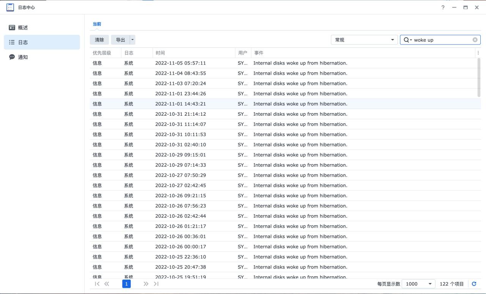Click the search magnifier filter icon
Screen dimensions: 486x294
tap(407, 40)
